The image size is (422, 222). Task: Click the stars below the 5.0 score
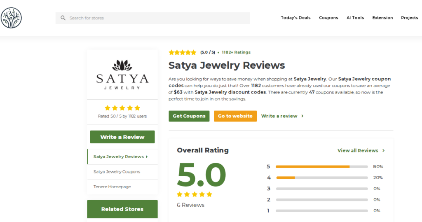pos(195,194)
